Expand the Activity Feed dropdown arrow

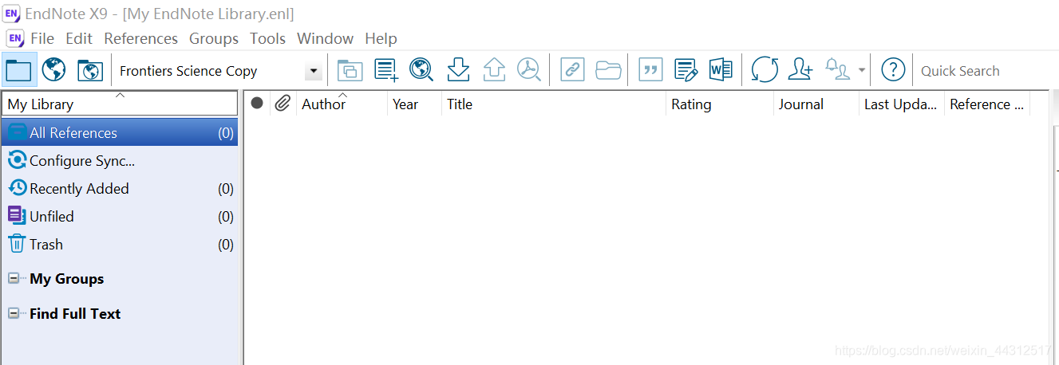862,70
